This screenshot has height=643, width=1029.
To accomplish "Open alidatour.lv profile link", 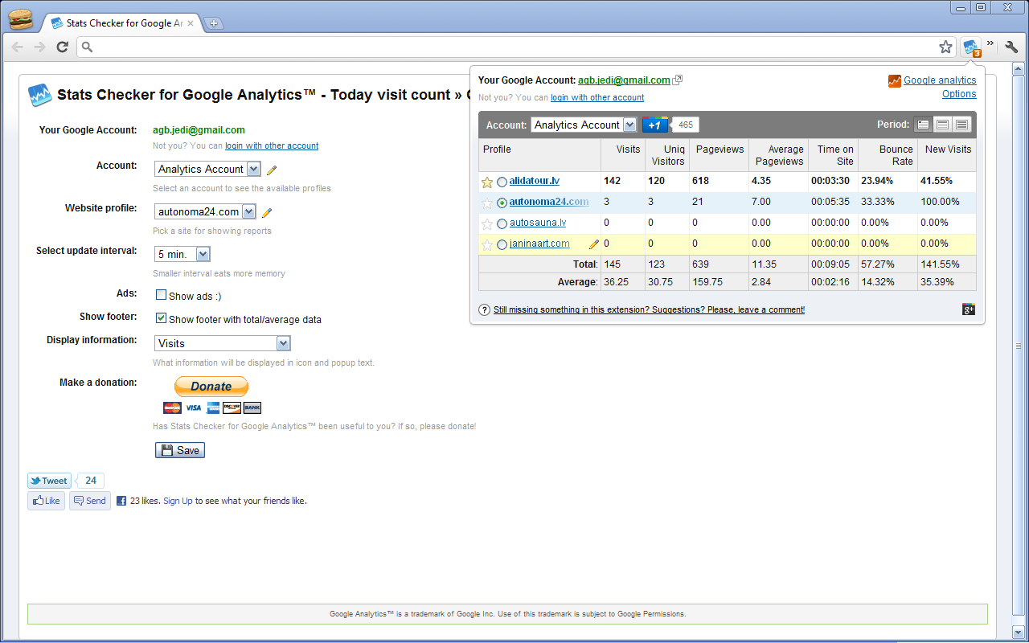I will tap(534, 181).
